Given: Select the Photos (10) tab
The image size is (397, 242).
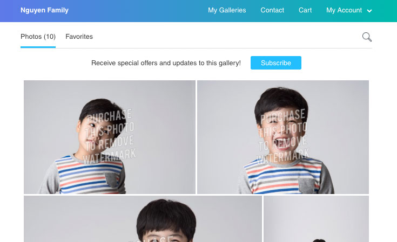Looking at the screenshot, I should (38, 37).
